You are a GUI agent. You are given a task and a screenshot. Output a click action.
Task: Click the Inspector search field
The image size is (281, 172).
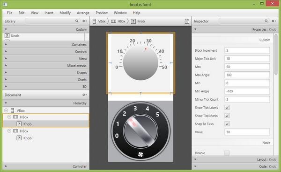tap(244, 21)
